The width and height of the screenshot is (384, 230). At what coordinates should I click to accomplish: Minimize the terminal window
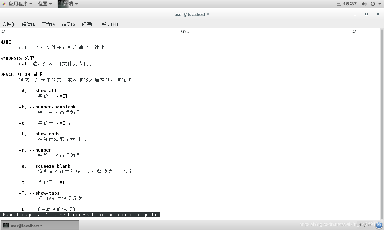click(355, 14)
